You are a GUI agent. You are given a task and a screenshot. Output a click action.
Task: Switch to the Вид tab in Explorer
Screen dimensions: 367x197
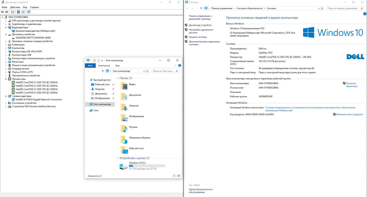118,65
